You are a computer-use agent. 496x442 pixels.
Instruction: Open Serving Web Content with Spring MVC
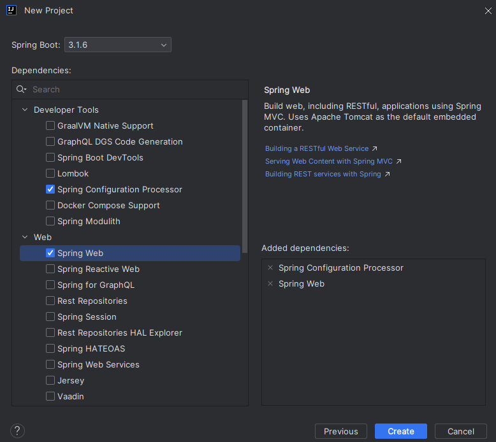click(x=329, y=161)
